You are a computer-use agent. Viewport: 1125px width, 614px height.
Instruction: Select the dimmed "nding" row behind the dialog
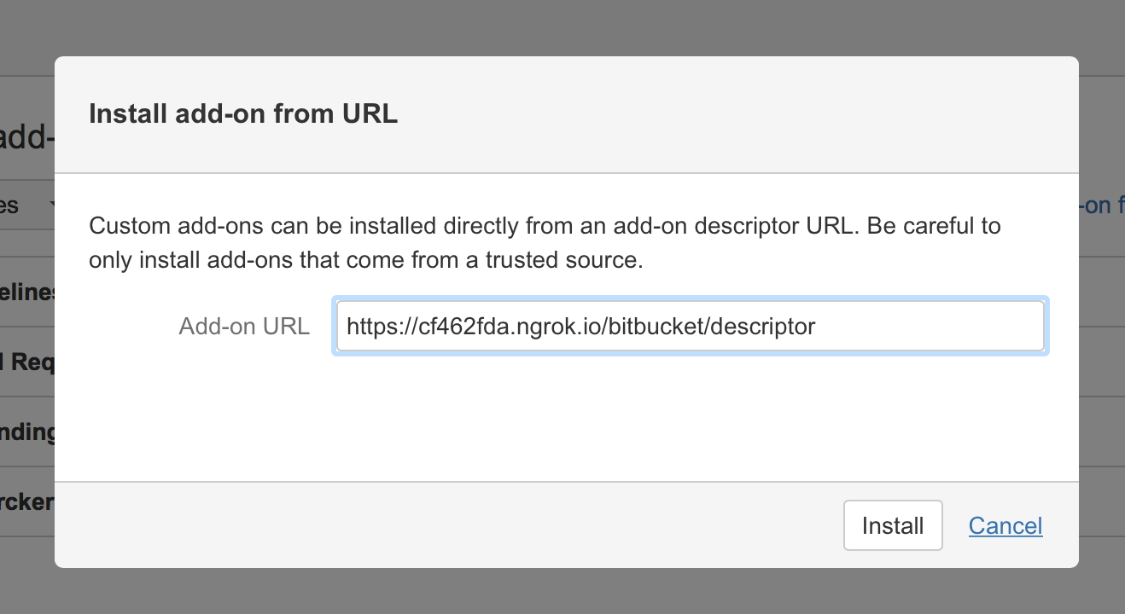tap(27, 432)
